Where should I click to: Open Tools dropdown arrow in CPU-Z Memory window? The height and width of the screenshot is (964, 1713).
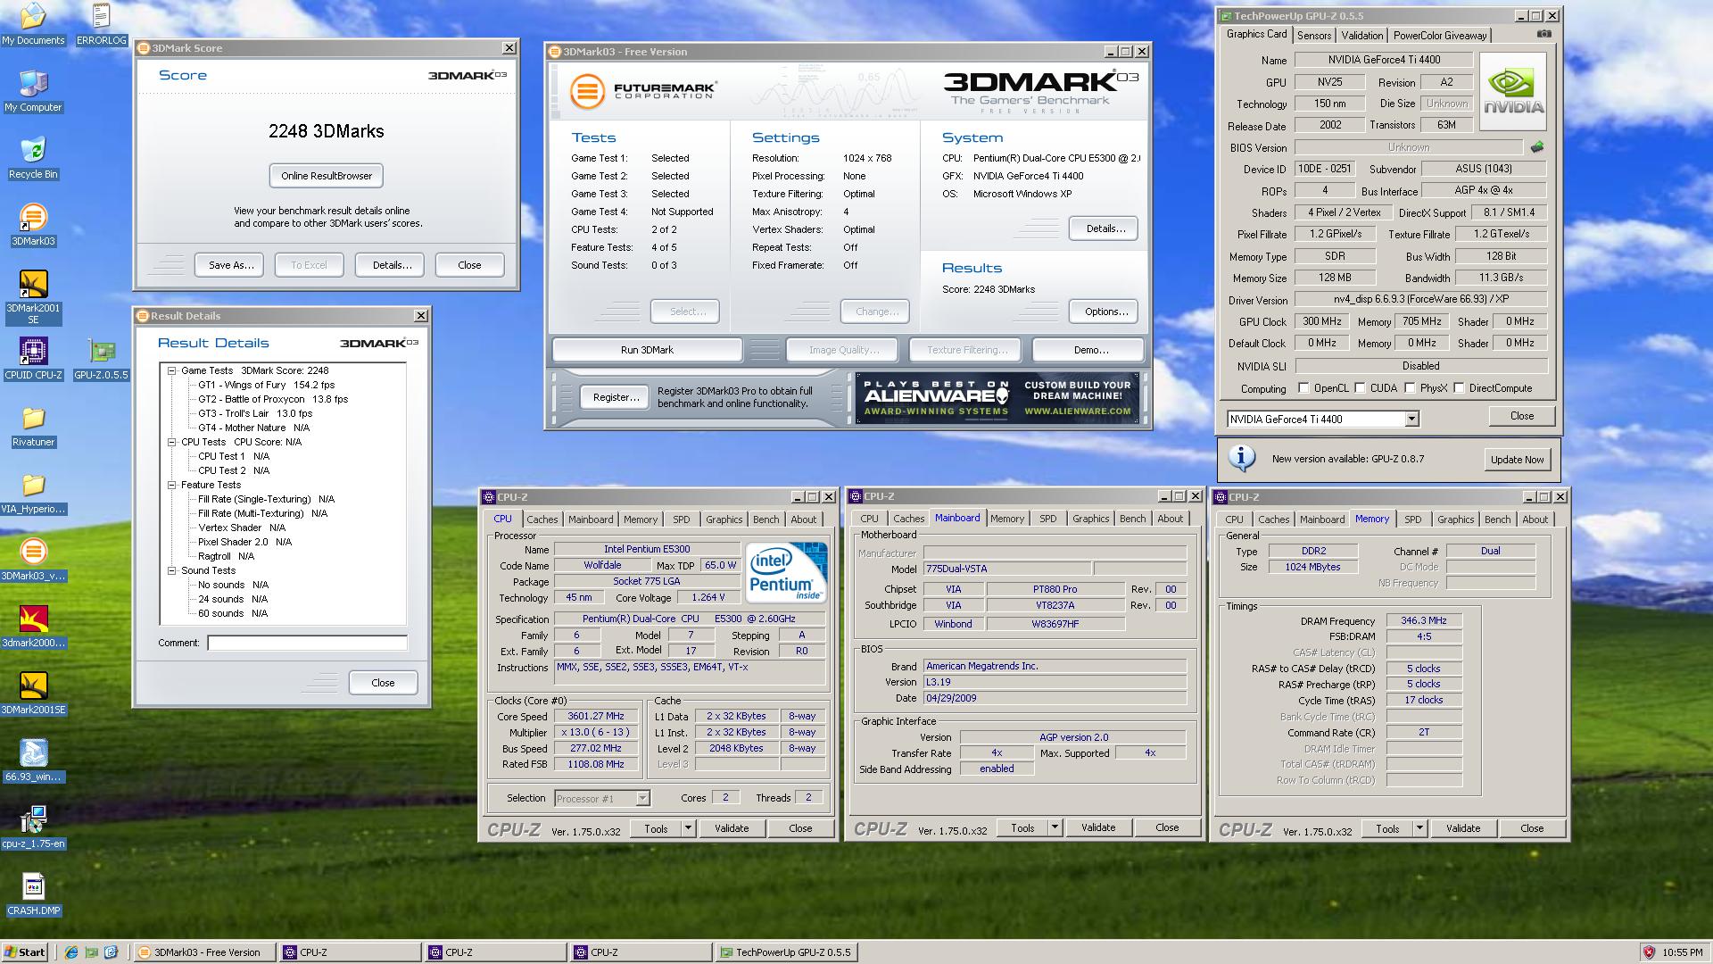click(1419, 828)
